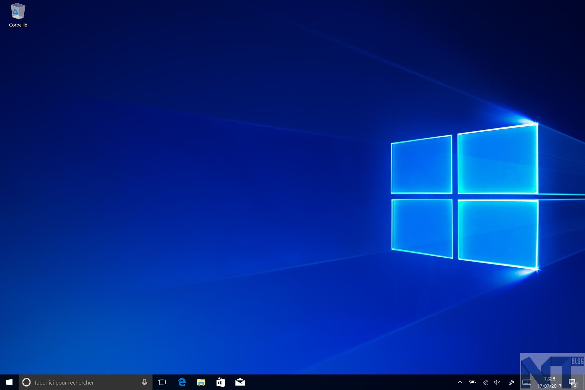Click the Cortana circle icon
This screenshot has width=585, height=390.
[26, 382]
